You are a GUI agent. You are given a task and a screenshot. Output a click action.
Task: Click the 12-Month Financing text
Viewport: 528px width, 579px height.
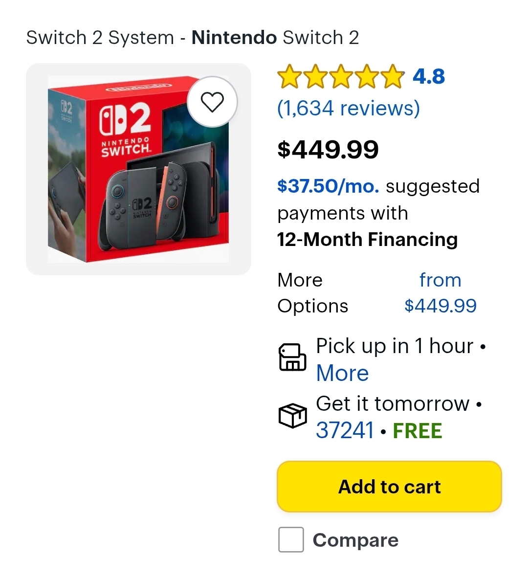367,240
